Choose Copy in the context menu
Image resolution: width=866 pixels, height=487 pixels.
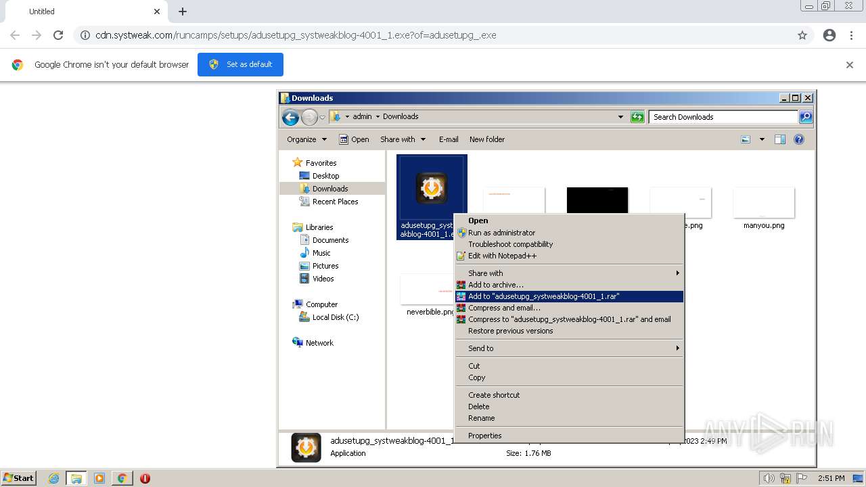tap(568, 377)
